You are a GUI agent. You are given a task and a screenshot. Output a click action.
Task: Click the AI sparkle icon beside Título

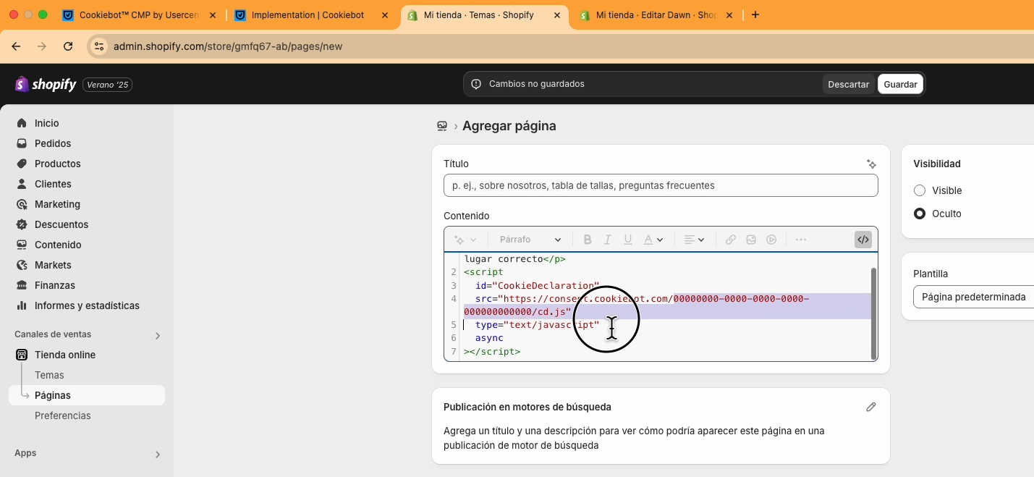871,164
